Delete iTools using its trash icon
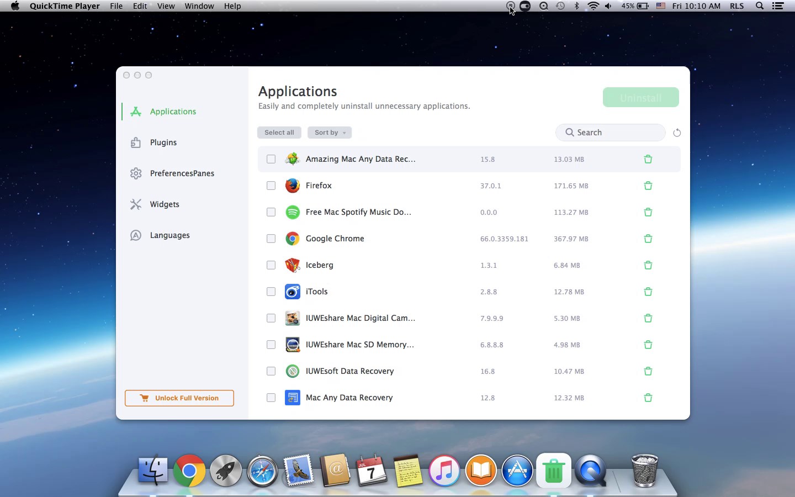This screenshot has height=497, width=795. [648, 292]
